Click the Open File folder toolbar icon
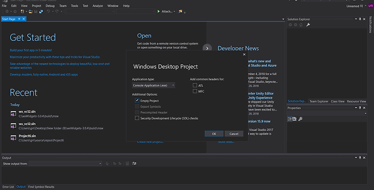Viewport: 374px width, 190px height. click(x=30, y=11)
